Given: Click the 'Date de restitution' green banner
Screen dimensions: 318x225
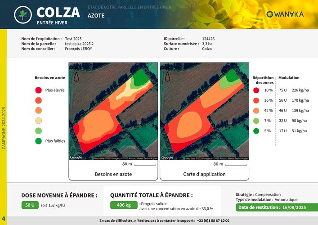Looking at the screenshot, I should coord(276,207).
